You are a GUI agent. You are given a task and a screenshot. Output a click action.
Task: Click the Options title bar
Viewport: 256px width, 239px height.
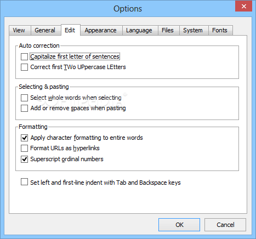pyautogui.click(x=128, y=9)
